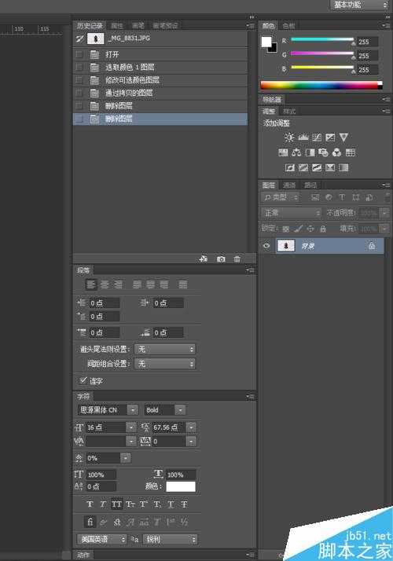
Task: Toggle All Caps (TT) style
Action: (x=116, y=504)
